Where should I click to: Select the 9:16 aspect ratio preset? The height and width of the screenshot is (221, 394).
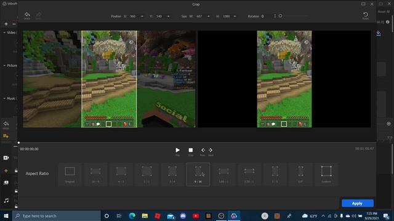(198, 174)
